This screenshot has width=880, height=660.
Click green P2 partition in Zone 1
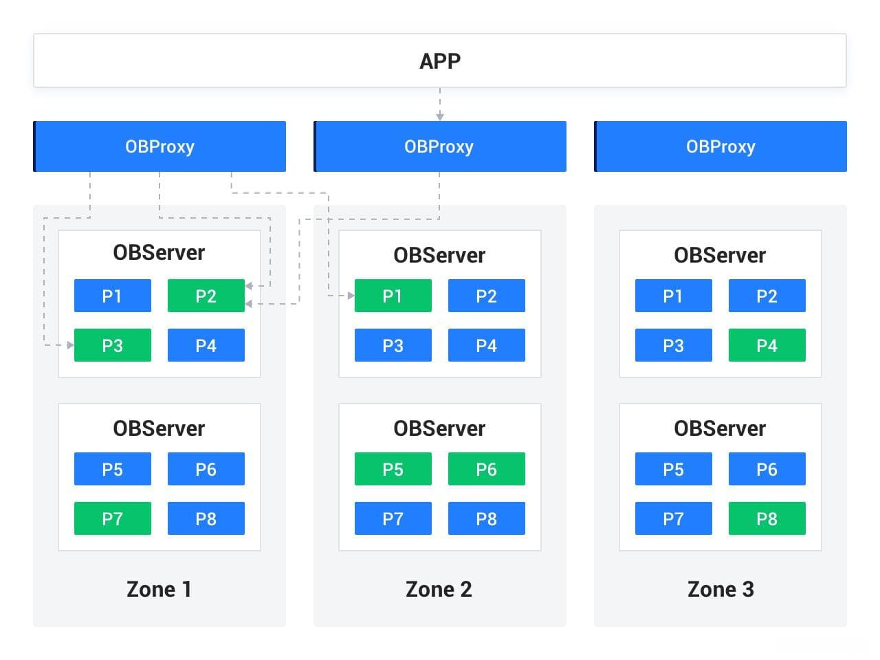coord(206,296)
